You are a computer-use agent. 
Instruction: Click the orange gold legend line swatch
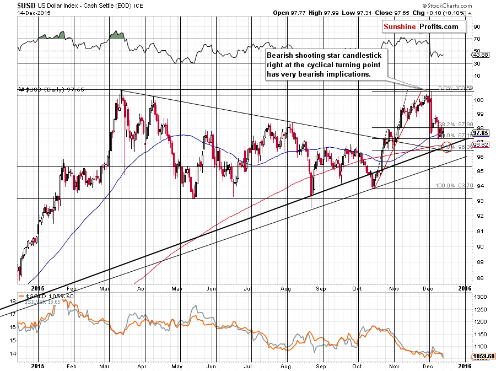[x=21, y=297]
